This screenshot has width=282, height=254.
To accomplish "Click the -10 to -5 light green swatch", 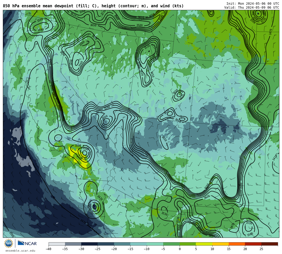I will [155, 244].
